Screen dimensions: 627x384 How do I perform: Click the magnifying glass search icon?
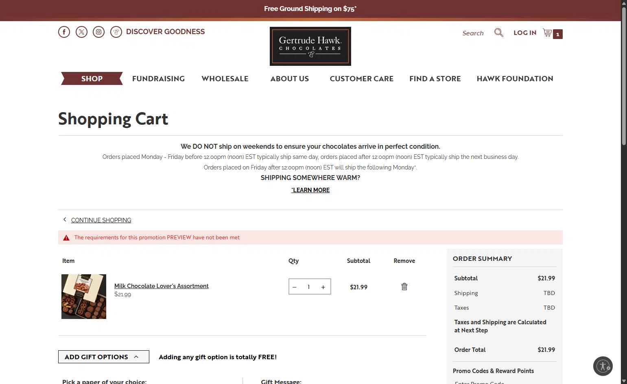pos(499,33)
